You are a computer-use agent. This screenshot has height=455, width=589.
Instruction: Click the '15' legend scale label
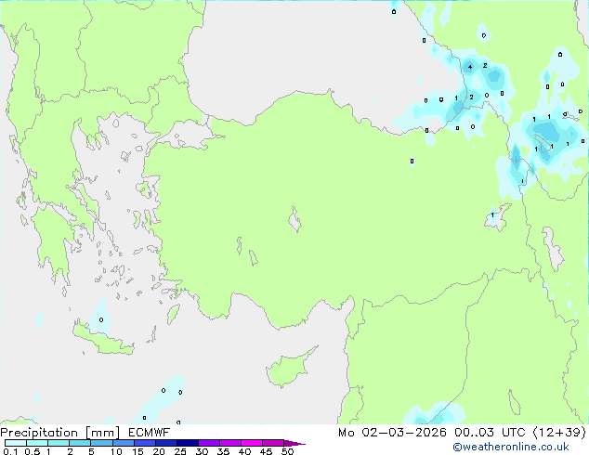[137, 451]
